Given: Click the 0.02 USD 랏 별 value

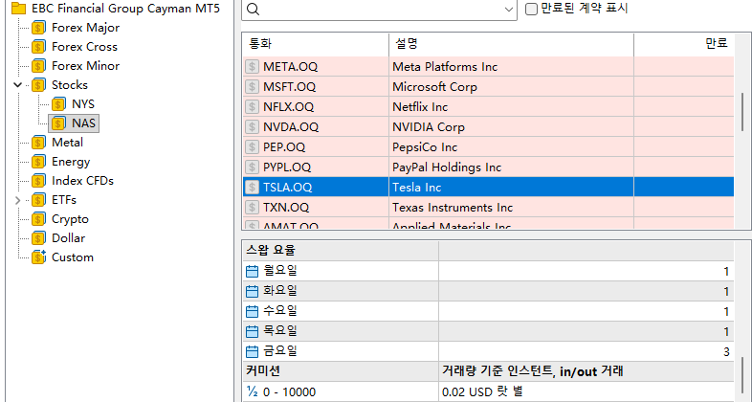Looking at the screenshot, I should (482, 391).
